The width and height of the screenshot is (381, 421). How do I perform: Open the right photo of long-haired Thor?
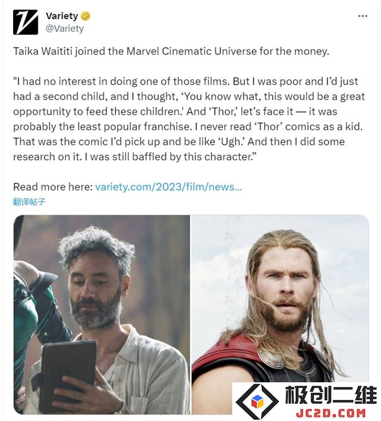click(280, 298)
